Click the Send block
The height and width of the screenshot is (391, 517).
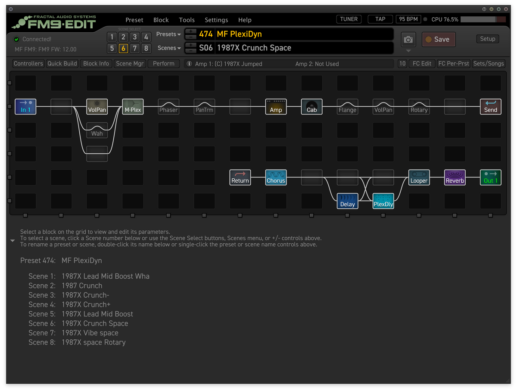point(491,106)
